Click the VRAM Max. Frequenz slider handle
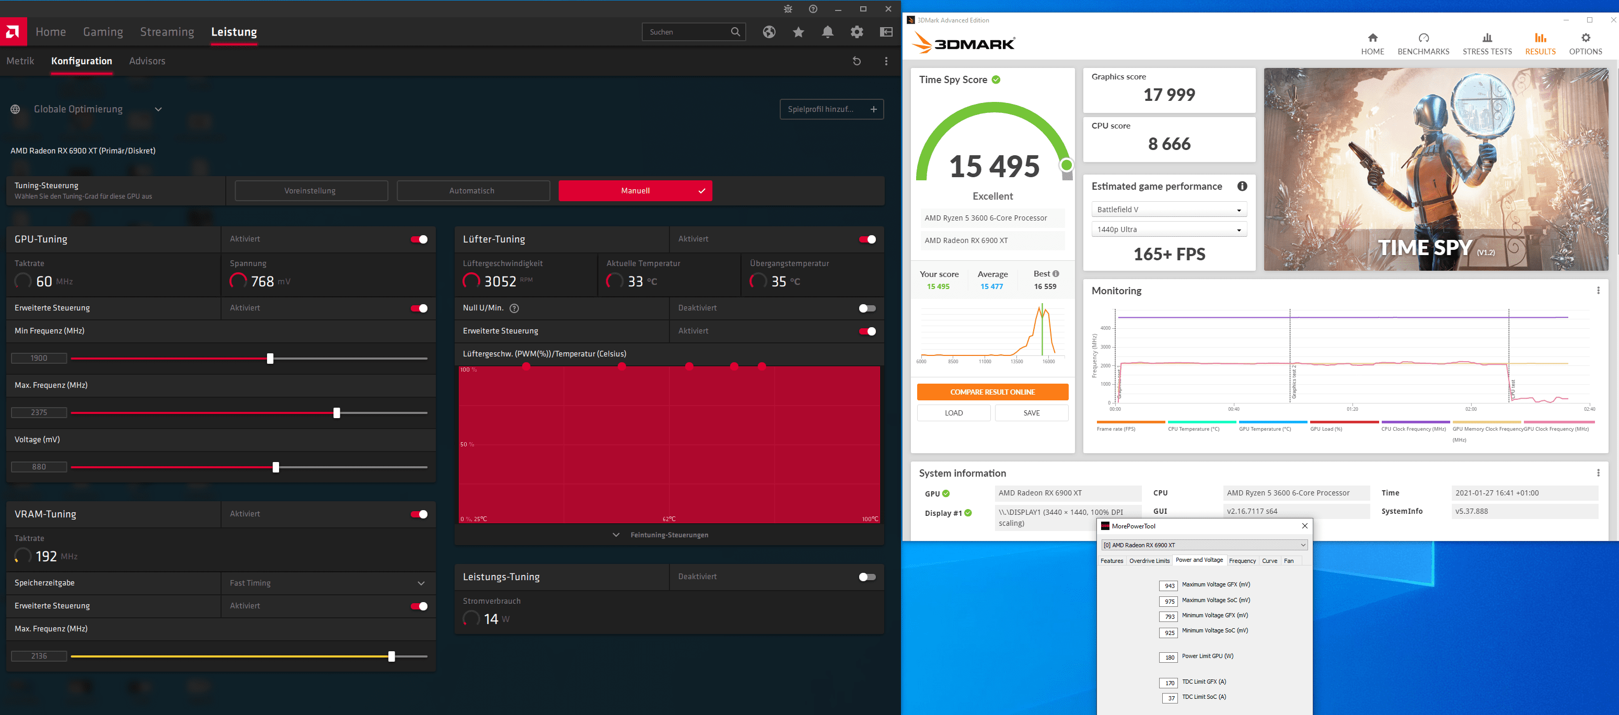The height and width of the screenshot is (715, 1619). 391,656
